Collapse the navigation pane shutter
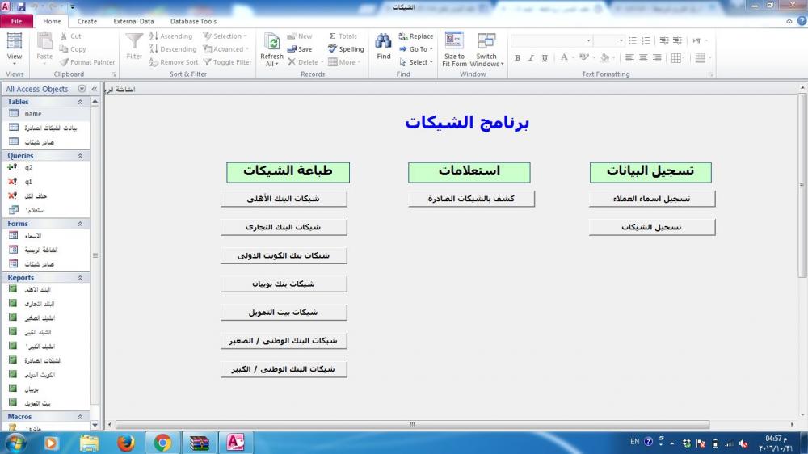The height and width of the screenshot is (454, 808). click(x=95, y=89)
